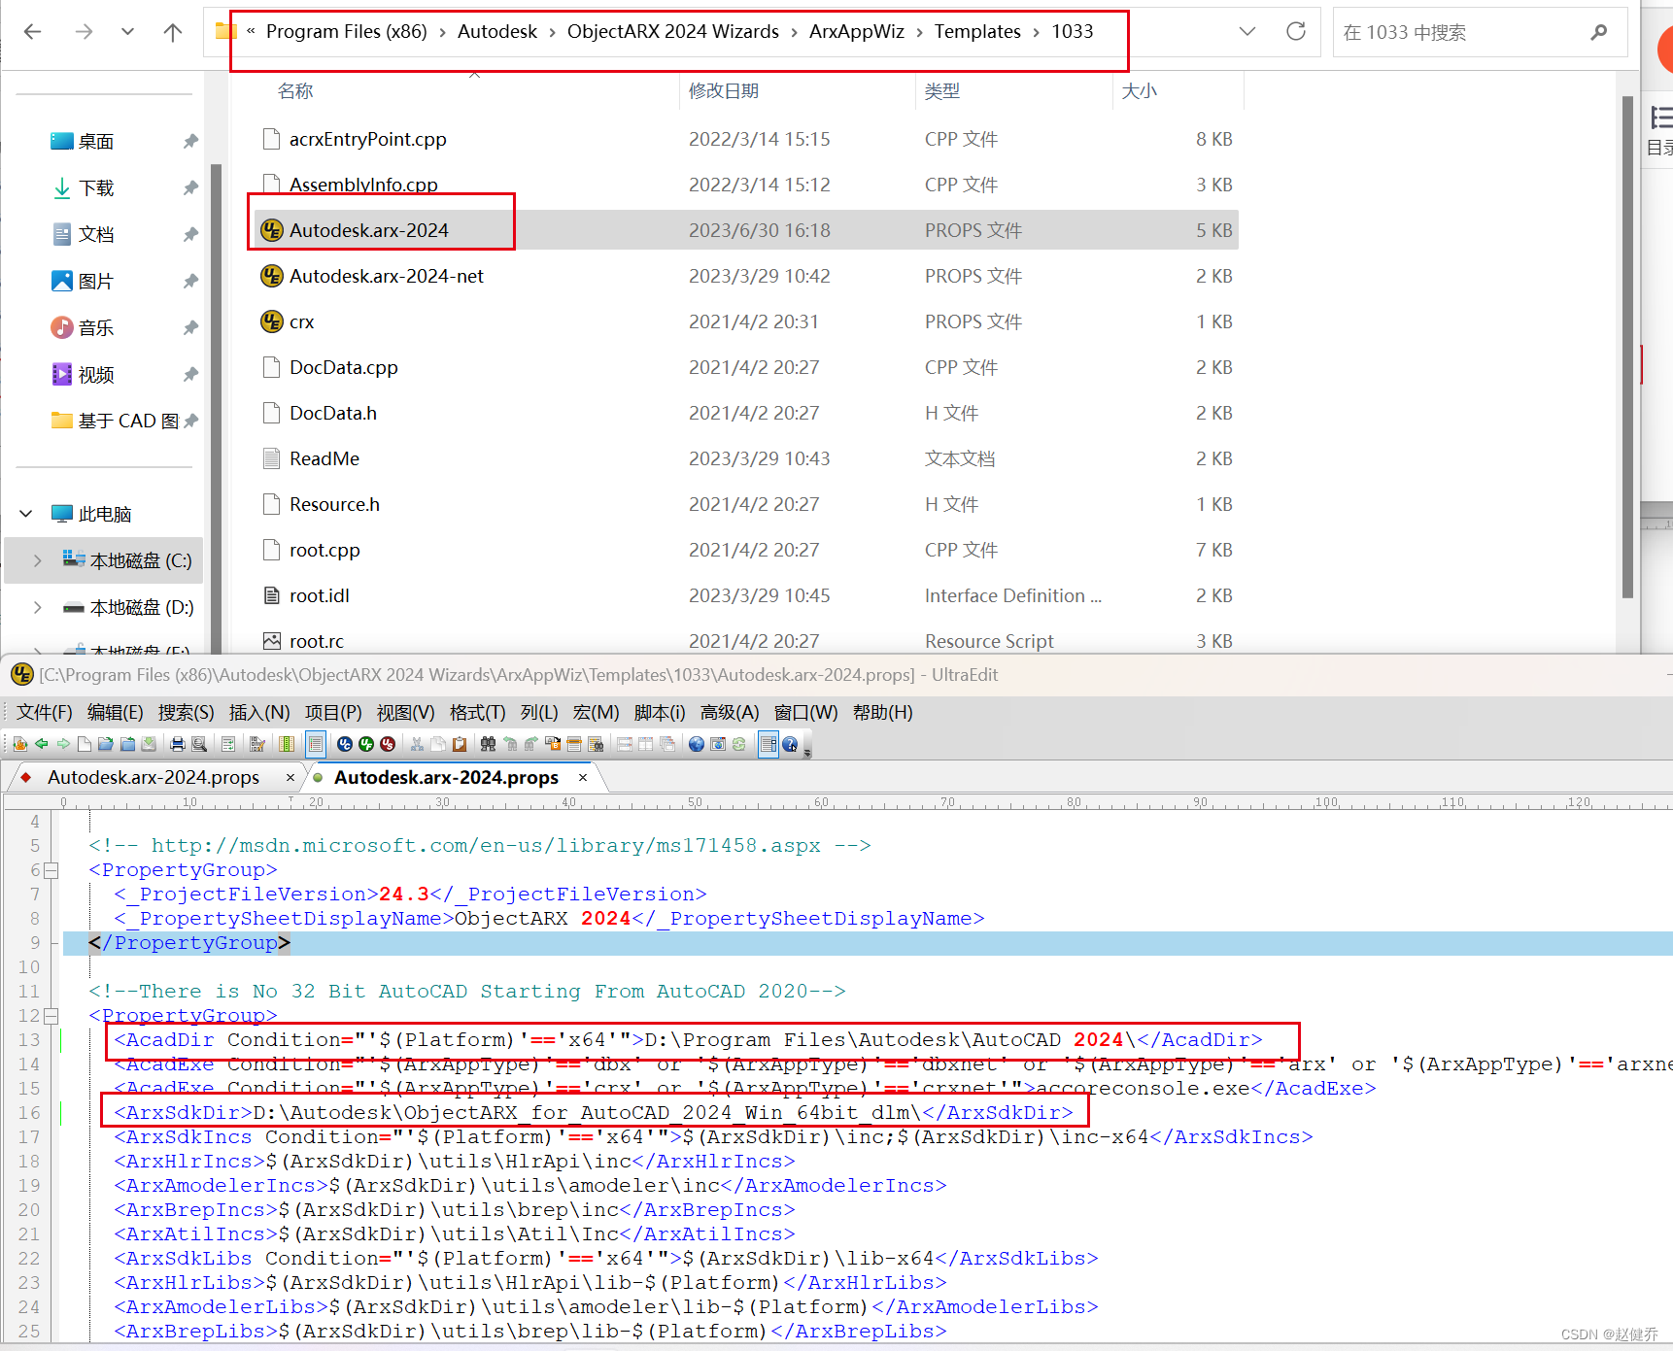Click the green back arrow in UltraEdit toolbar
This screenshot has height=1351, width=1673.
coord(42,744)
